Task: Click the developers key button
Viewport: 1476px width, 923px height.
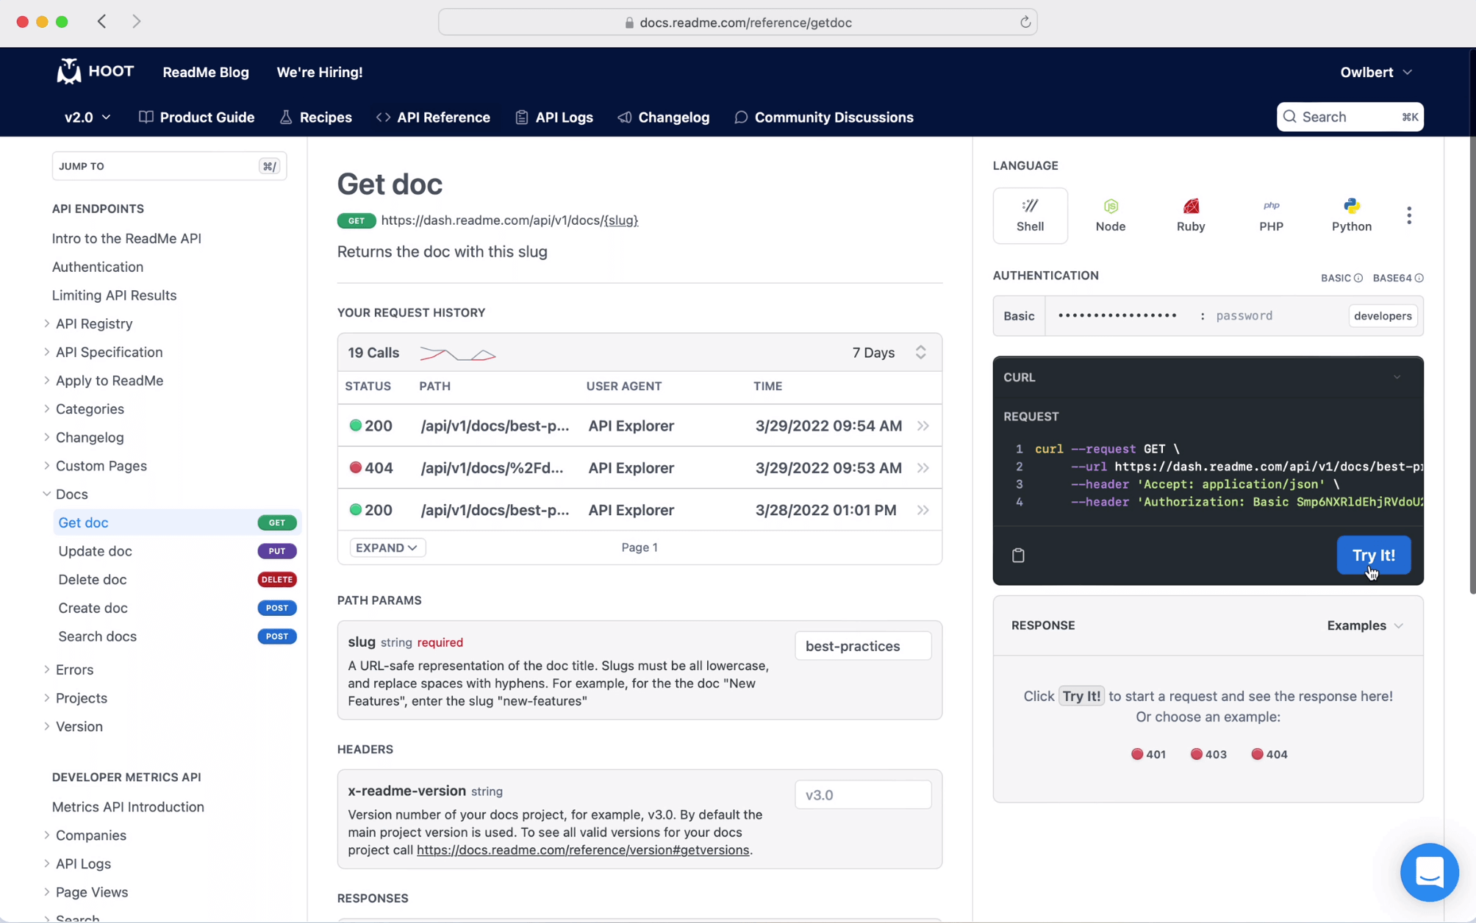Action: [x=1382, y=316]
